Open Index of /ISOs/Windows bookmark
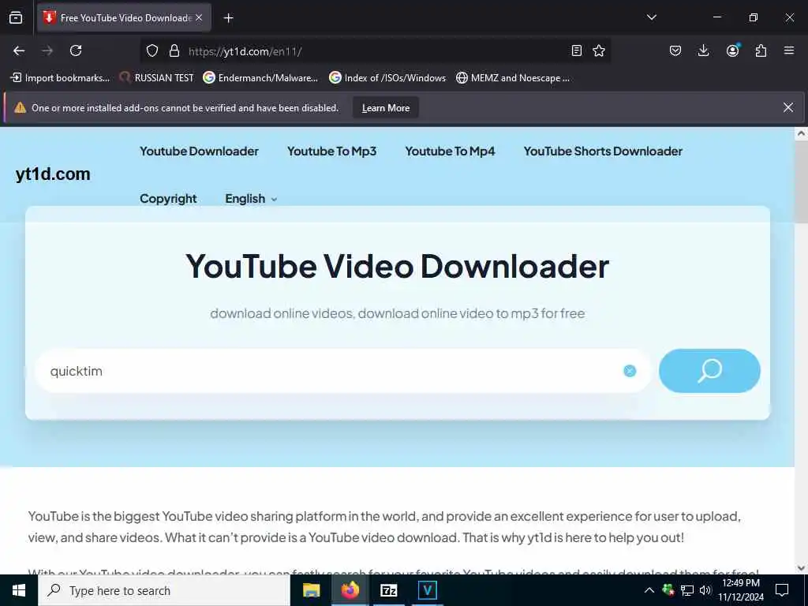The image size is (808, 606). tap(387, 78)
